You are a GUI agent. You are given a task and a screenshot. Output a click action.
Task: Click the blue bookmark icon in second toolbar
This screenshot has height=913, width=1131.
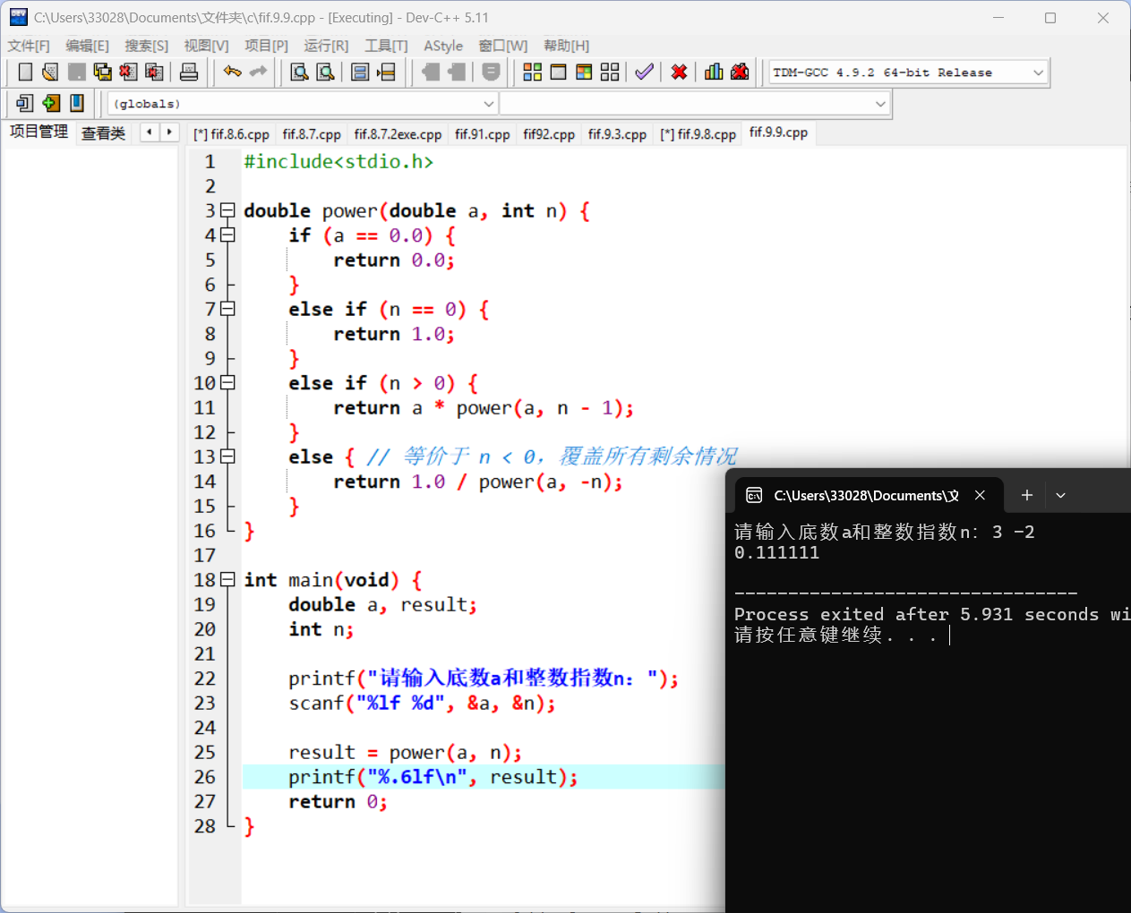[77, 103]
